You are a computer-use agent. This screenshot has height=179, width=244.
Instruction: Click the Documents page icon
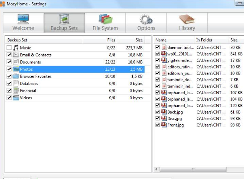(x=16, y=62)
